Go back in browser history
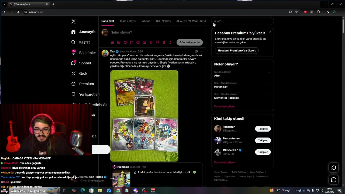This screenshot has width=345, height=194. pyautogui.click(x=5, y=12)
